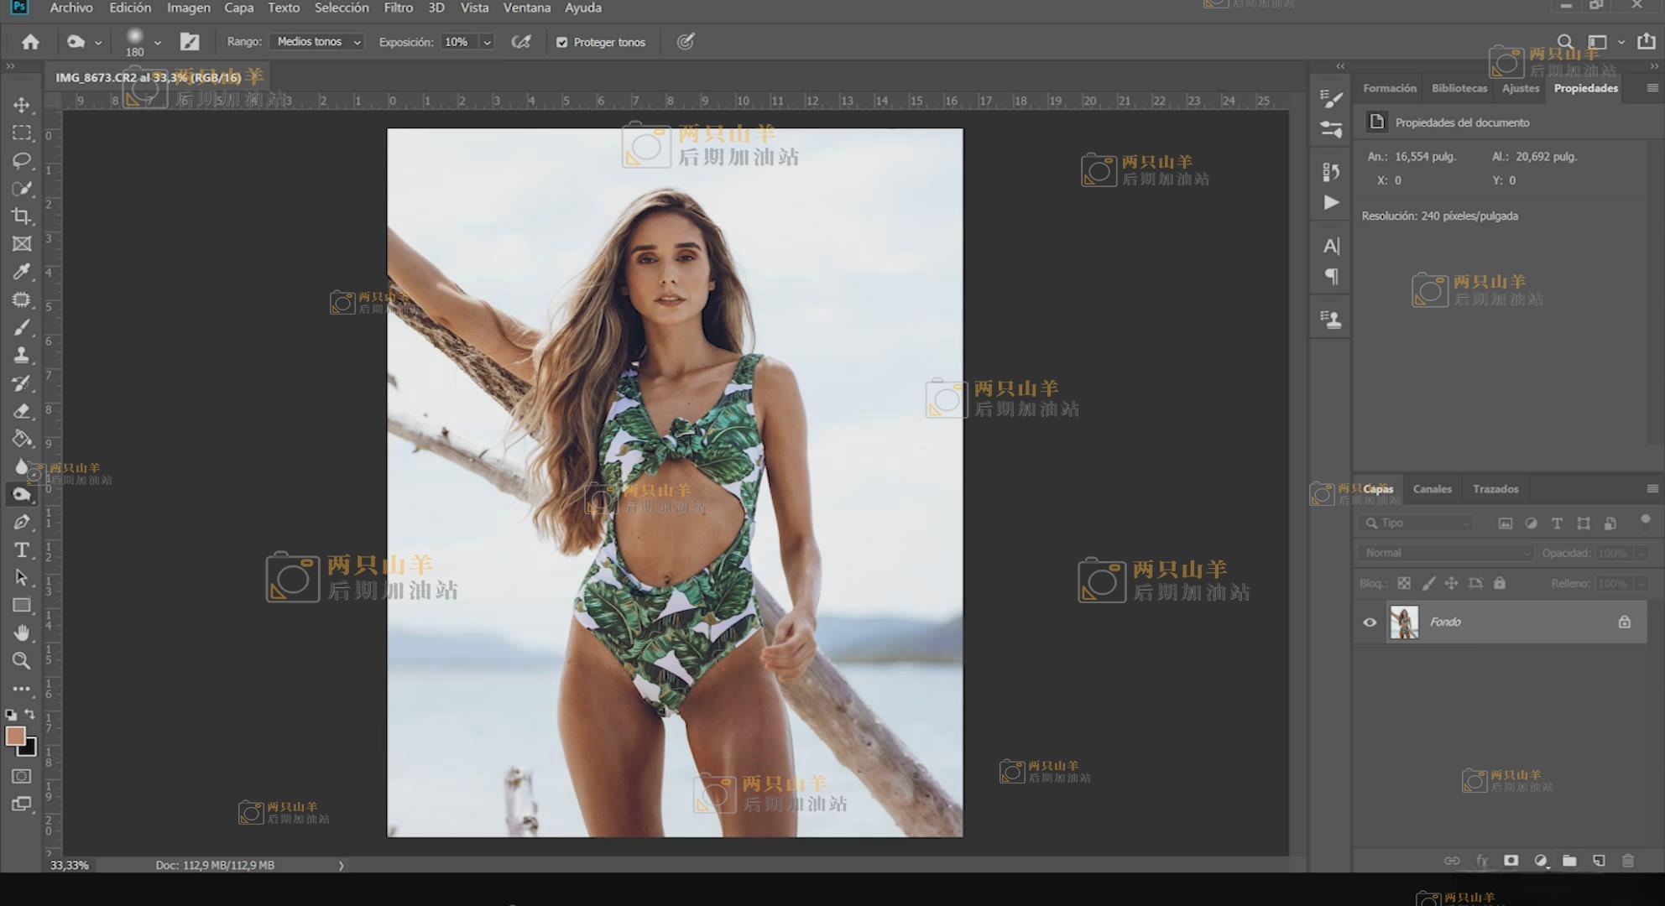This screenshot has height=906, width=1665.
Task: Select the Zoom tool
Action: (x=22, y=660)
